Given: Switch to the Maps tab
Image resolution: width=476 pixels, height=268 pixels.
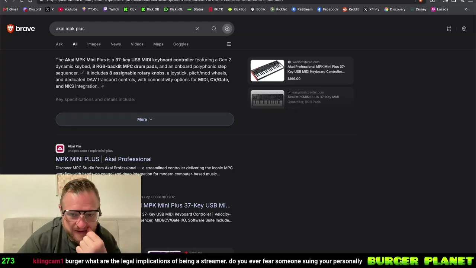Looking at the screenshot, I should click(x=158, y=44).
